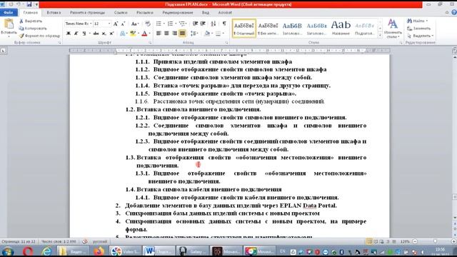Switch to the Ссылки tab
This screenshot has width=457, height=257.
tap(121, 13)
